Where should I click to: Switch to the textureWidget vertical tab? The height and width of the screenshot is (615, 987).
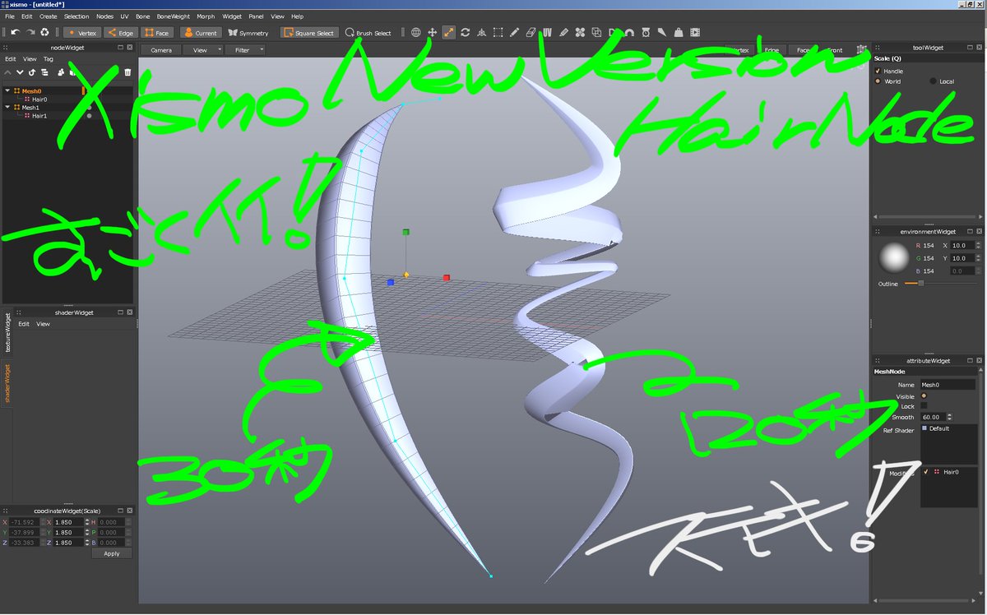(7, 332)
